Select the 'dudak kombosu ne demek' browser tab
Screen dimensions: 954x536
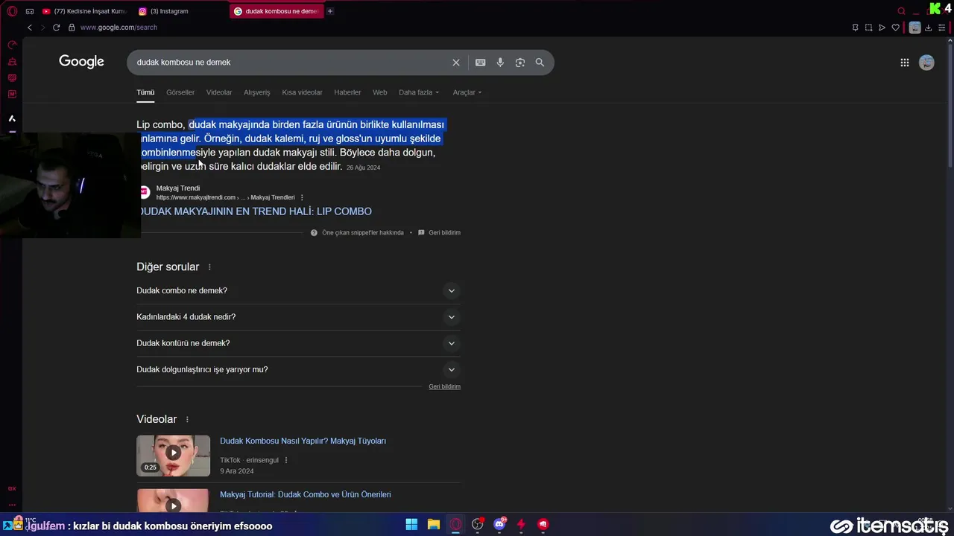(x=277, y=11)
